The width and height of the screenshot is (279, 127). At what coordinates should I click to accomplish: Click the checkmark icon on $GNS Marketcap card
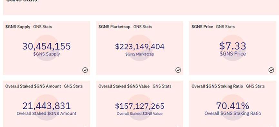[x=178, y=70]
